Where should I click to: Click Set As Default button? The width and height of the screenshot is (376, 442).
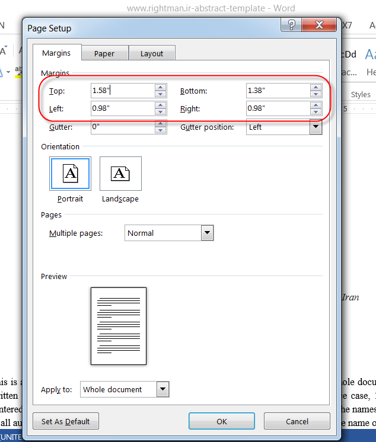click(x=66, y=421)
